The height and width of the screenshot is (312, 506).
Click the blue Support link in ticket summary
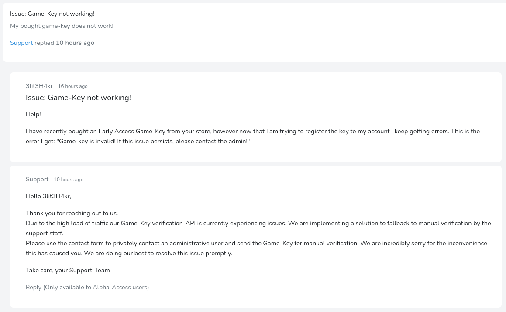(21, 43)
